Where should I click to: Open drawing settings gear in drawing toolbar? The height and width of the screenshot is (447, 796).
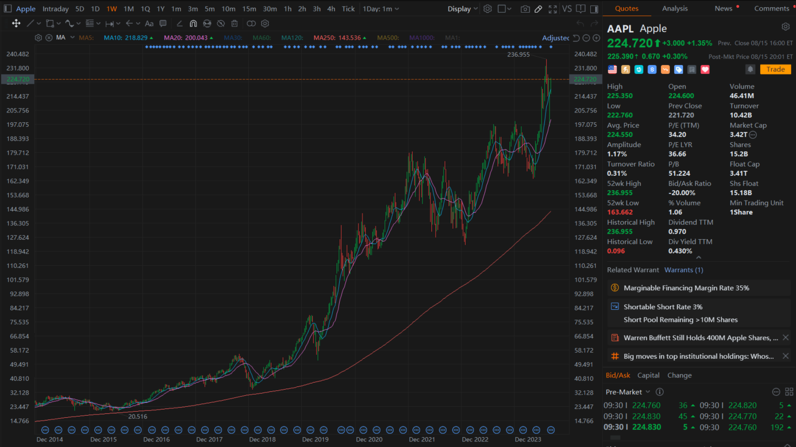(265, 24)
